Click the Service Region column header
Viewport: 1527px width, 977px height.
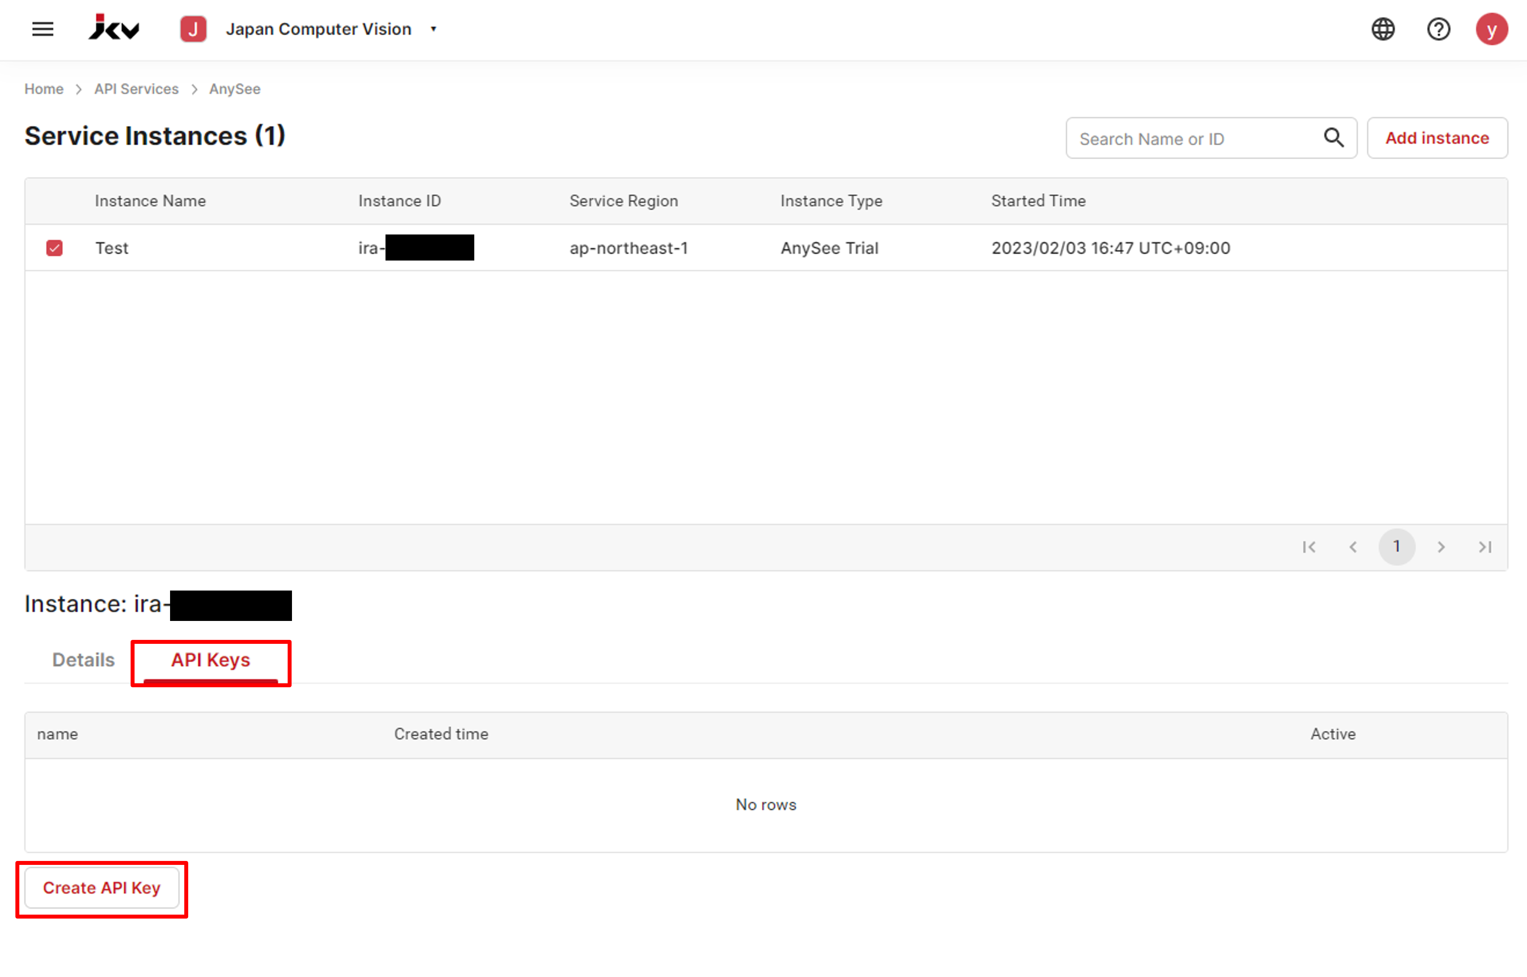pos(623,201)
